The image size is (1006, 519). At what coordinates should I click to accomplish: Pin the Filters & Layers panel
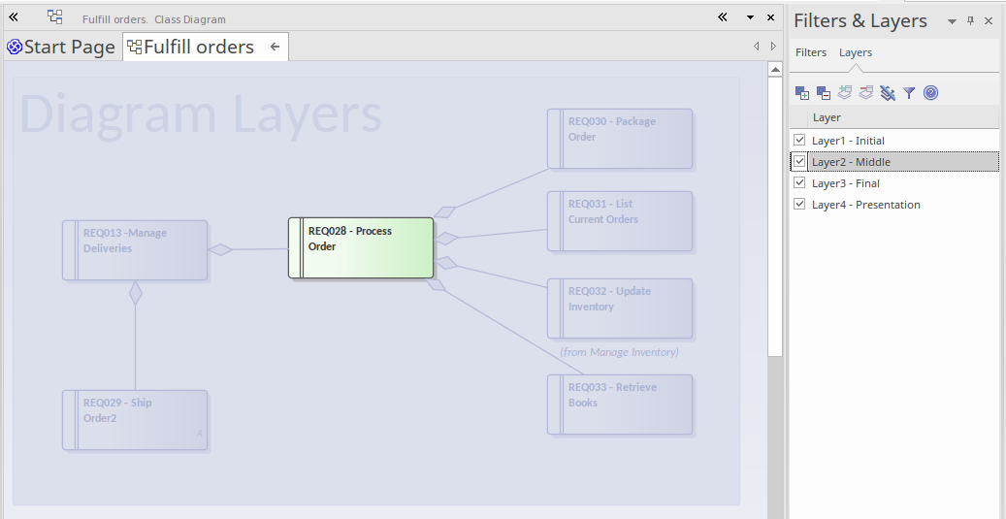971,20
